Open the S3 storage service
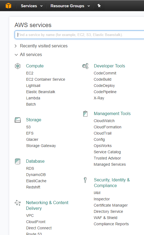 click(x=28, y=127)
